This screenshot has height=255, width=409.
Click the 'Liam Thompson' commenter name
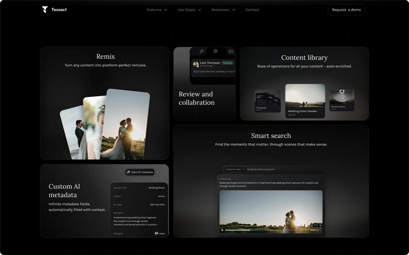[210, 63]
